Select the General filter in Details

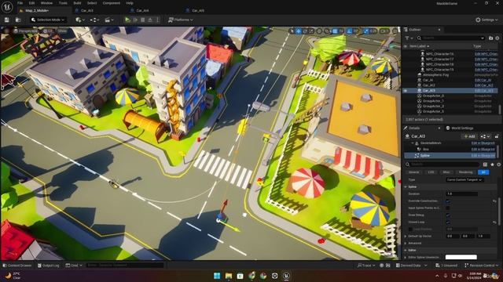point(414,172)
